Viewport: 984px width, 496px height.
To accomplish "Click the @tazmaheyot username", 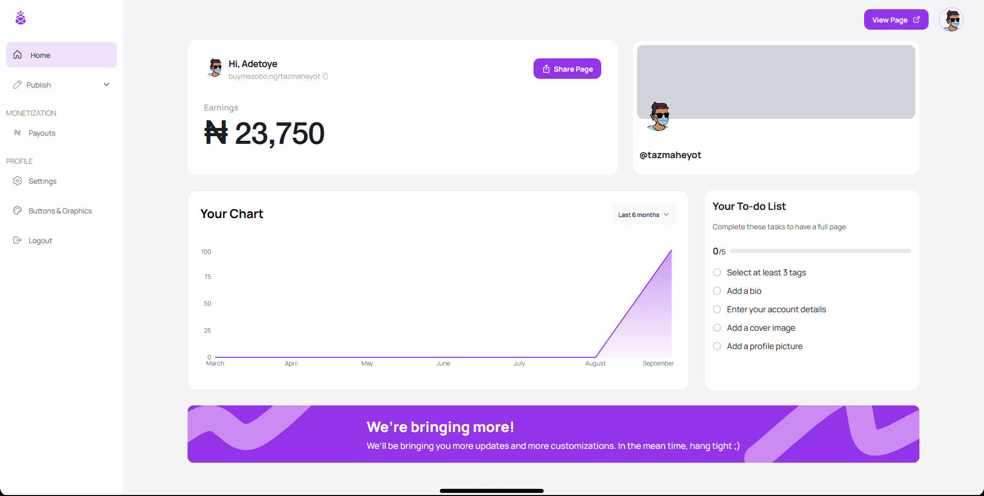I will coord(670,155).
